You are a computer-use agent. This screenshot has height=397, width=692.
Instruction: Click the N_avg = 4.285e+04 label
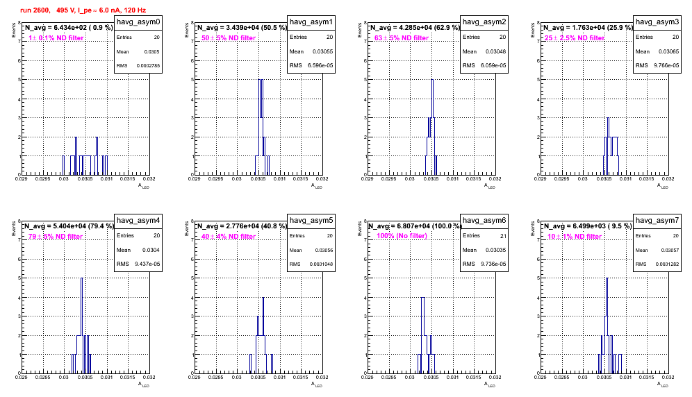tap(415, 27)
